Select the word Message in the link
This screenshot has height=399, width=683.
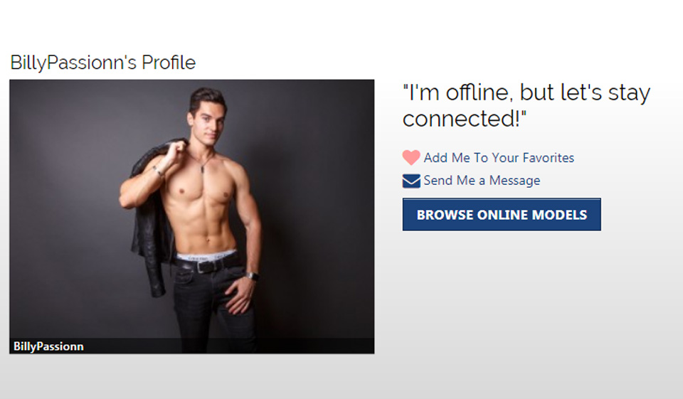(514, 181)
